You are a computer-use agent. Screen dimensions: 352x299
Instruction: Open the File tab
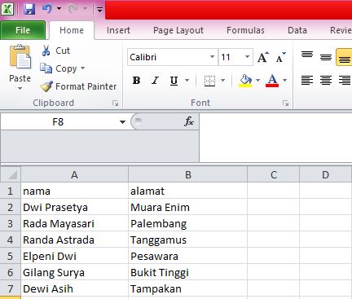[23, 30]
